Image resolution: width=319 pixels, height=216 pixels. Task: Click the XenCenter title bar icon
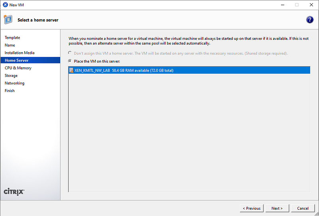click(x=5, y=5)
